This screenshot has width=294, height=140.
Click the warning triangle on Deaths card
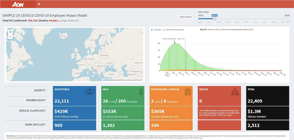pyautogui.click(x=235, y=92)
